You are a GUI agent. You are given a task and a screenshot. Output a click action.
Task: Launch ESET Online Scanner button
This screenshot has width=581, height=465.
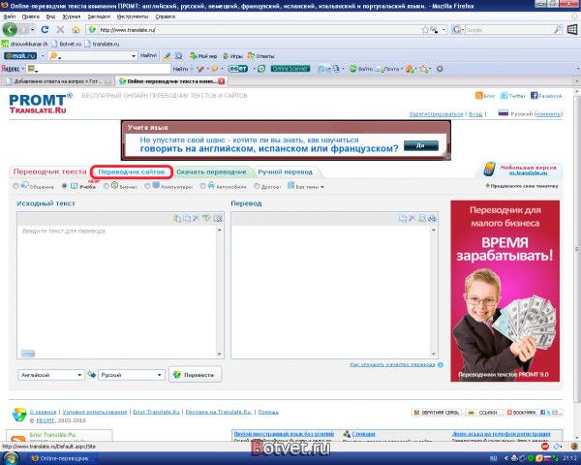pyautogui.click(x=290, y=69)
